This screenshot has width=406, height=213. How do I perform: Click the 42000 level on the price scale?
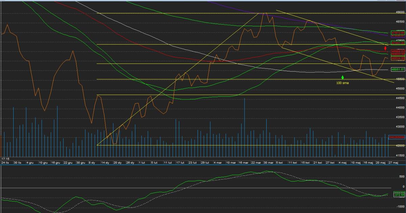coord(400,146)
